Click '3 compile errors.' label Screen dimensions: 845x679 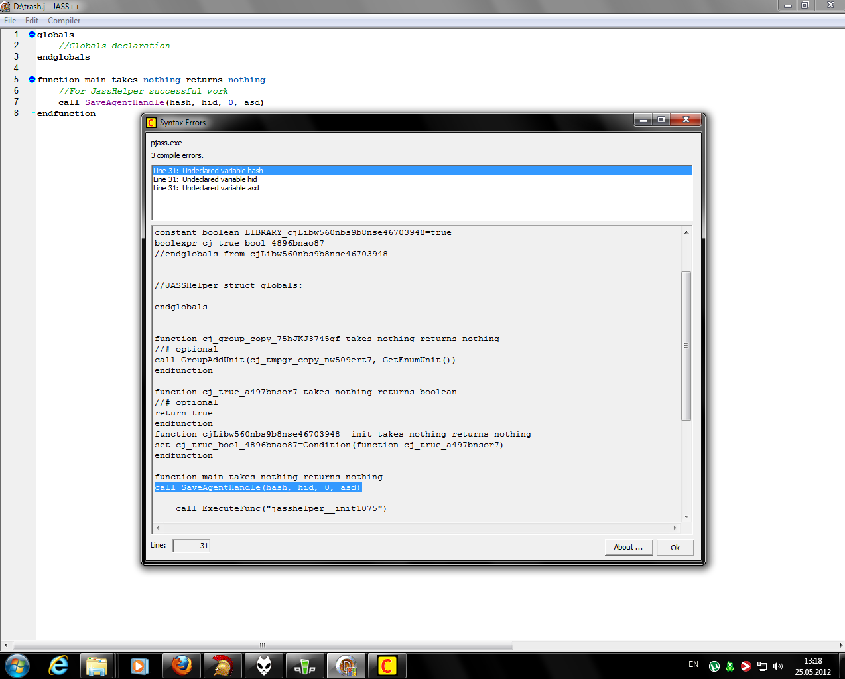coord(177,155)
